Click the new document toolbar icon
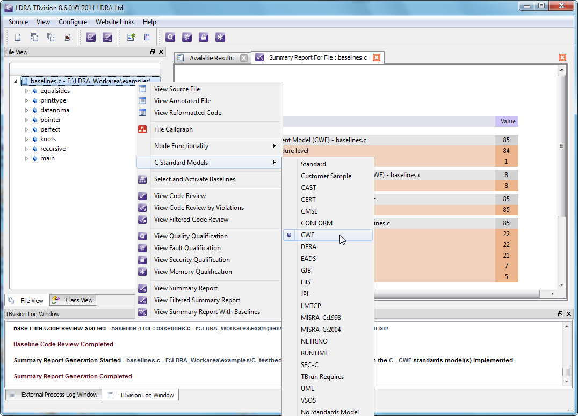The height and width of the screenshot is (416, 578). pyautogui.click(x=18, y=37)
